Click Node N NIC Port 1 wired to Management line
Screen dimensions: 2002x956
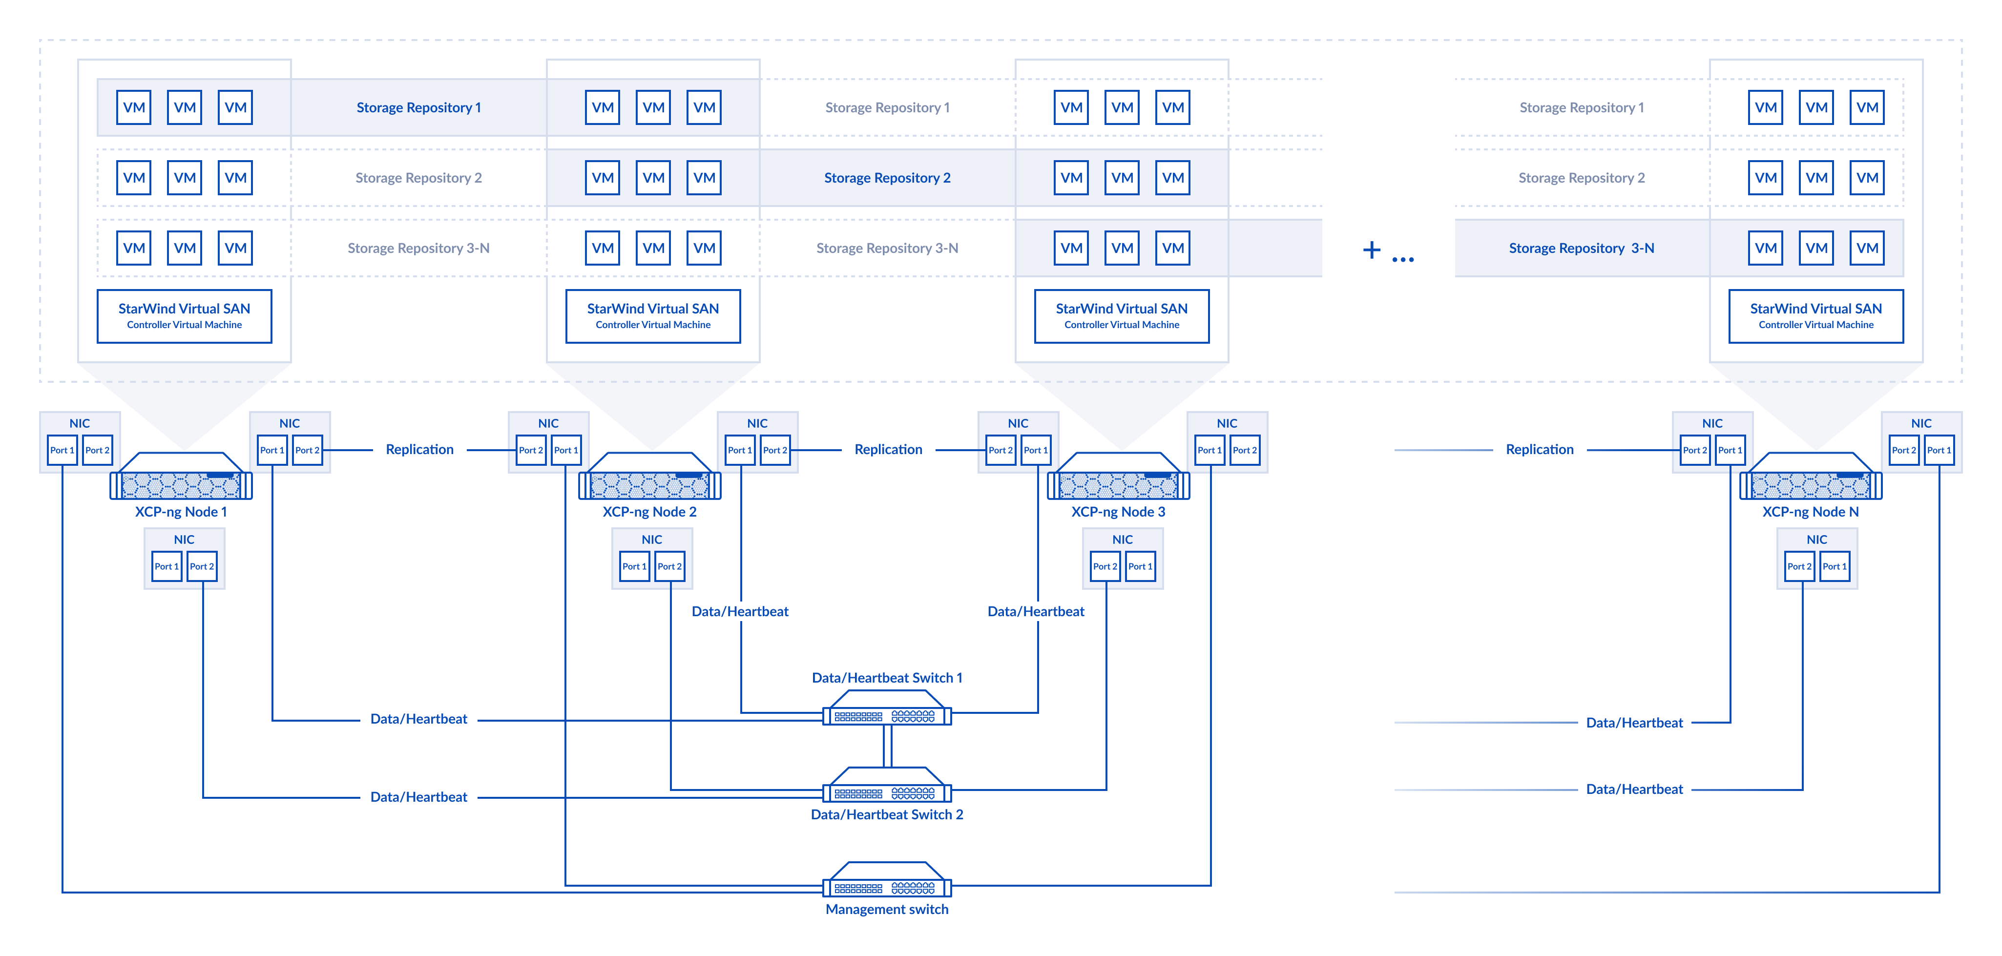(1939, 450)
